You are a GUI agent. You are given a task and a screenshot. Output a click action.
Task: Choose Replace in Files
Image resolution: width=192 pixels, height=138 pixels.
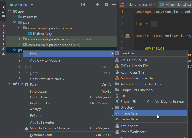coord(68,103)
